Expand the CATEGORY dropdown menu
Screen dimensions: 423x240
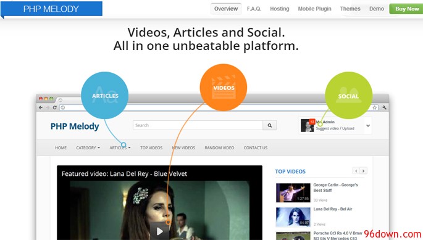click(88, 148)
